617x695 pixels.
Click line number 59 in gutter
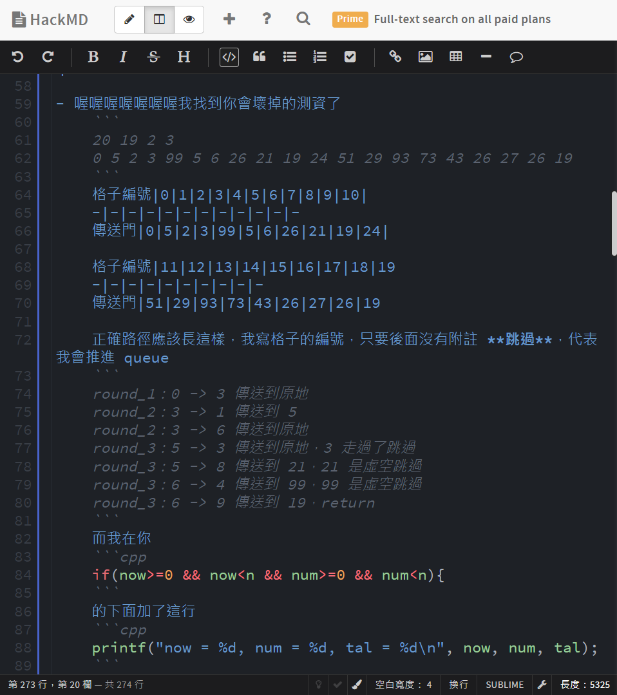click(x=23, y=104)
